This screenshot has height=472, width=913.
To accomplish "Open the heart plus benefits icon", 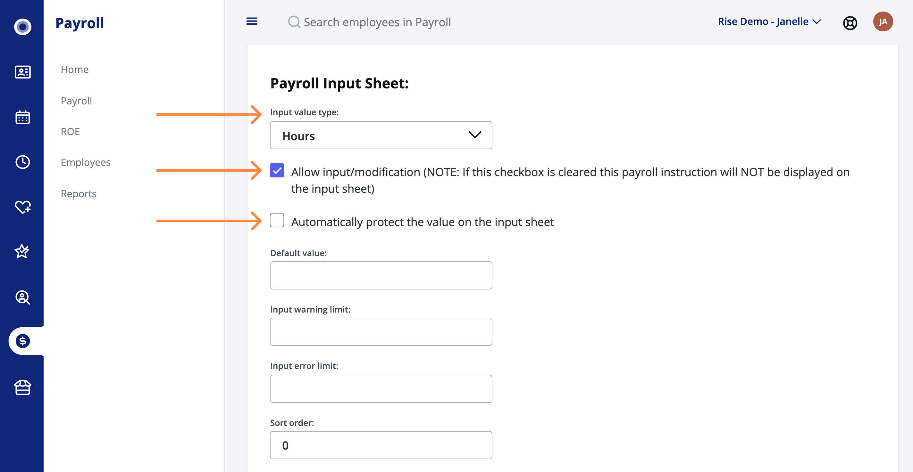I will click(23, 207).
